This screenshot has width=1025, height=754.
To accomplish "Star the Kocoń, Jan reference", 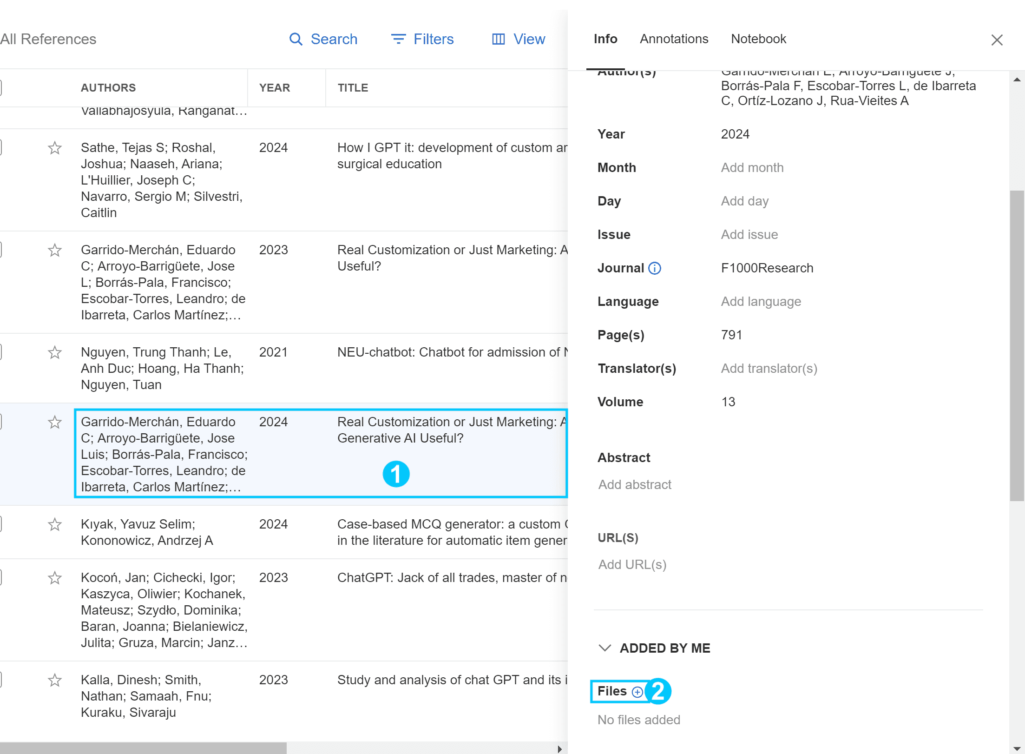I will click(55, 578).
